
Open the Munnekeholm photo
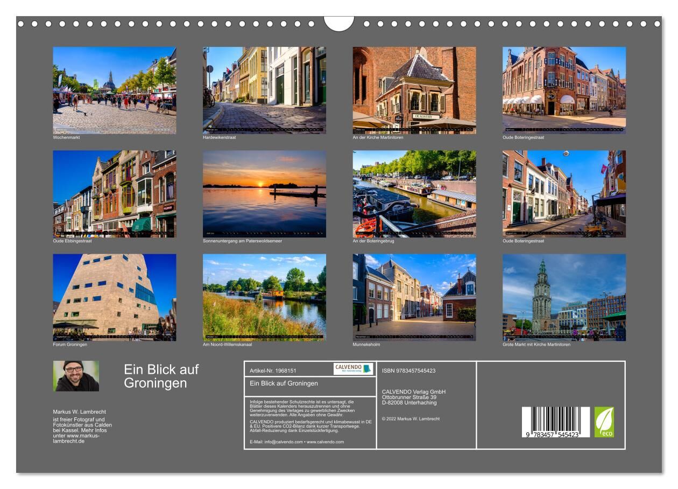tap(414, 297)
